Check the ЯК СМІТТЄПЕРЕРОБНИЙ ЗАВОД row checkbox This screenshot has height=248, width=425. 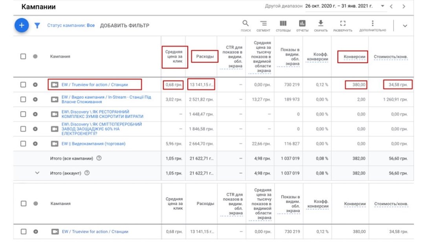pos(23,129)
